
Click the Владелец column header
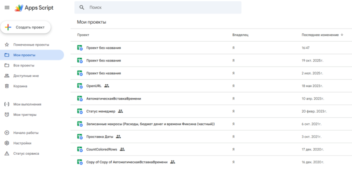coord(240,35)
